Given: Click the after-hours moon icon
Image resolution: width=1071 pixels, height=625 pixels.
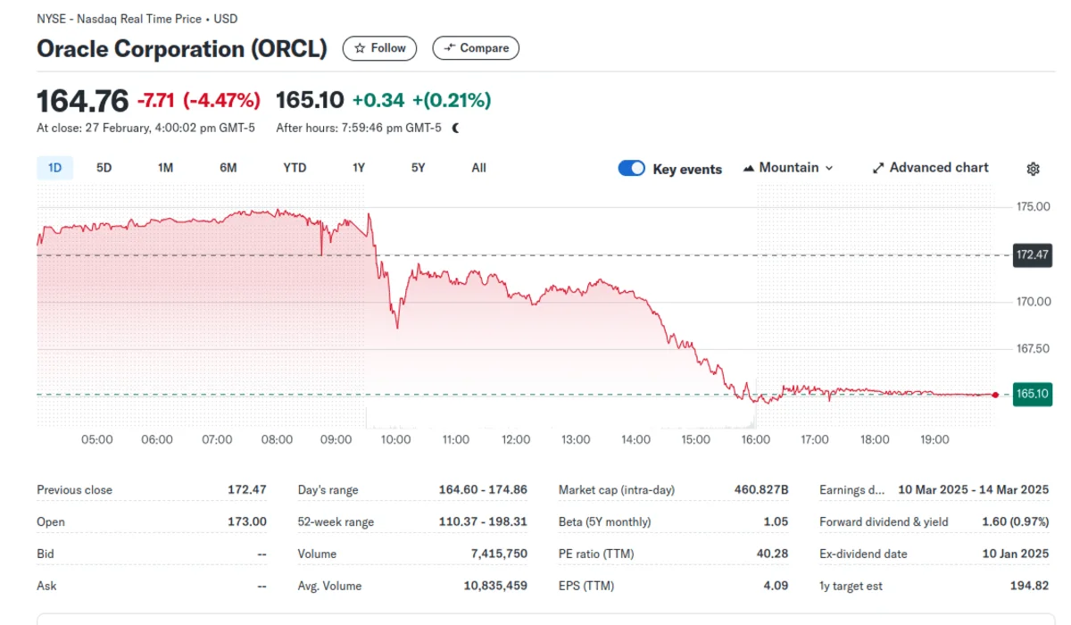Looking at the screenshot, I should click(x=456, y=128).
